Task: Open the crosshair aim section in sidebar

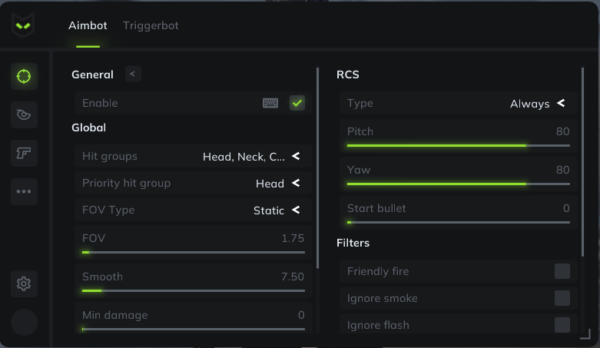Action: [x=24, y=76]
